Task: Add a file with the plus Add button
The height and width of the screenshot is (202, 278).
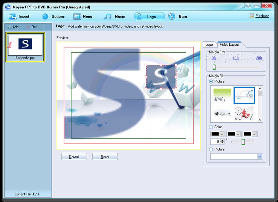Action: (13, 27)
